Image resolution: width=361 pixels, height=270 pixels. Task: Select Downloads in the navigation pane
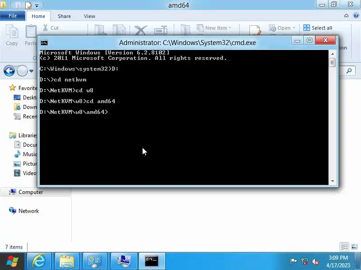click(25, 107)
